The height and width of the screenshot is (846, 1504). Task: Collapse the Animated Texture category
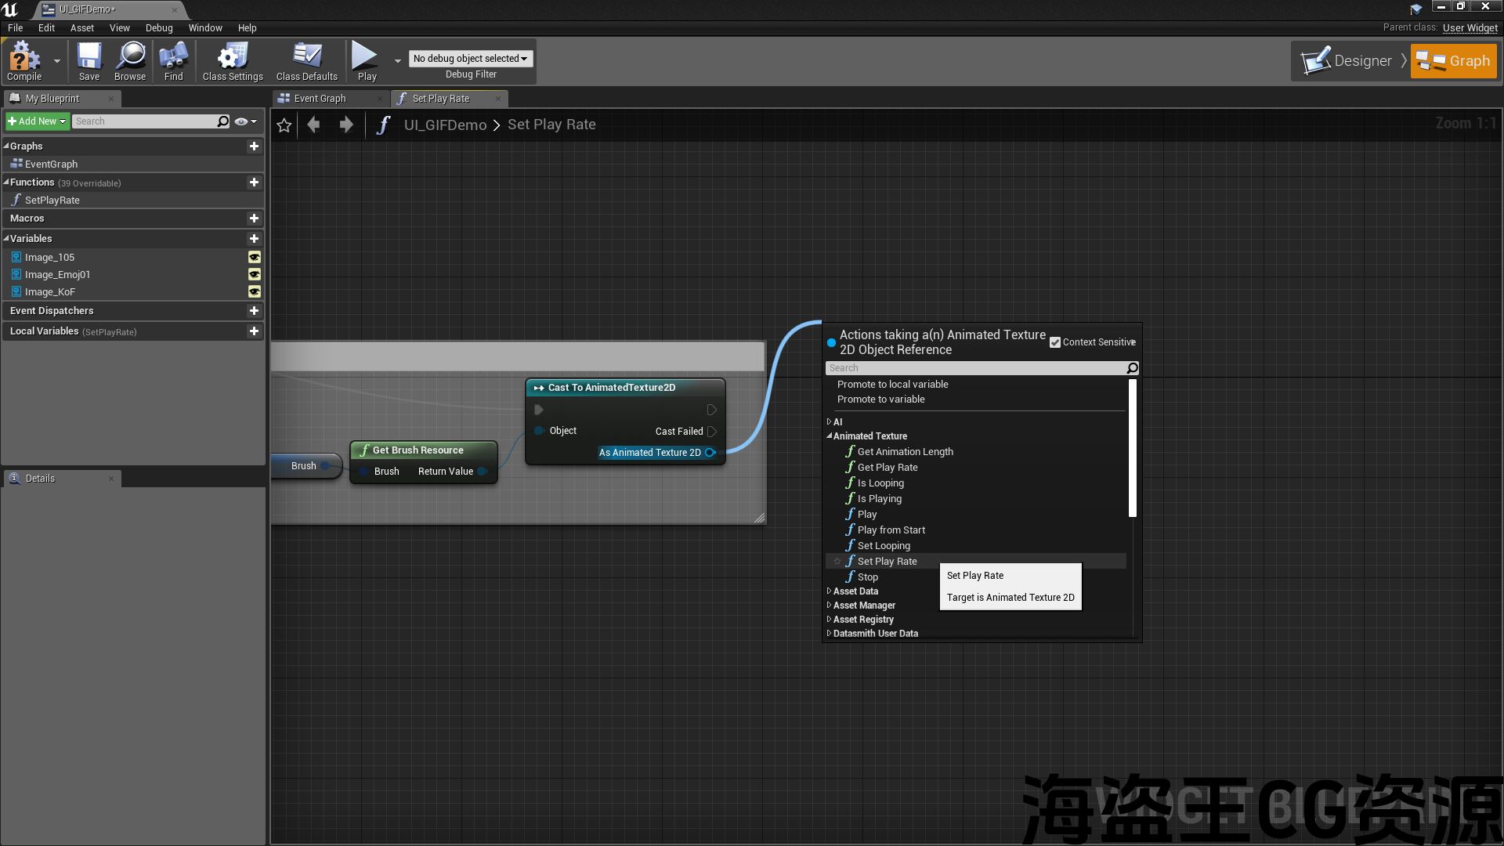829,436
